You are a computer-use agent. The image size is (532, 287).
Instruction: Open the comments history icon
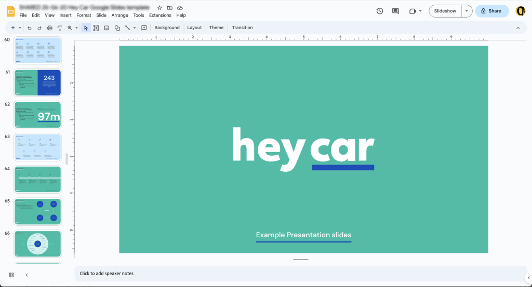click(395, 11)
